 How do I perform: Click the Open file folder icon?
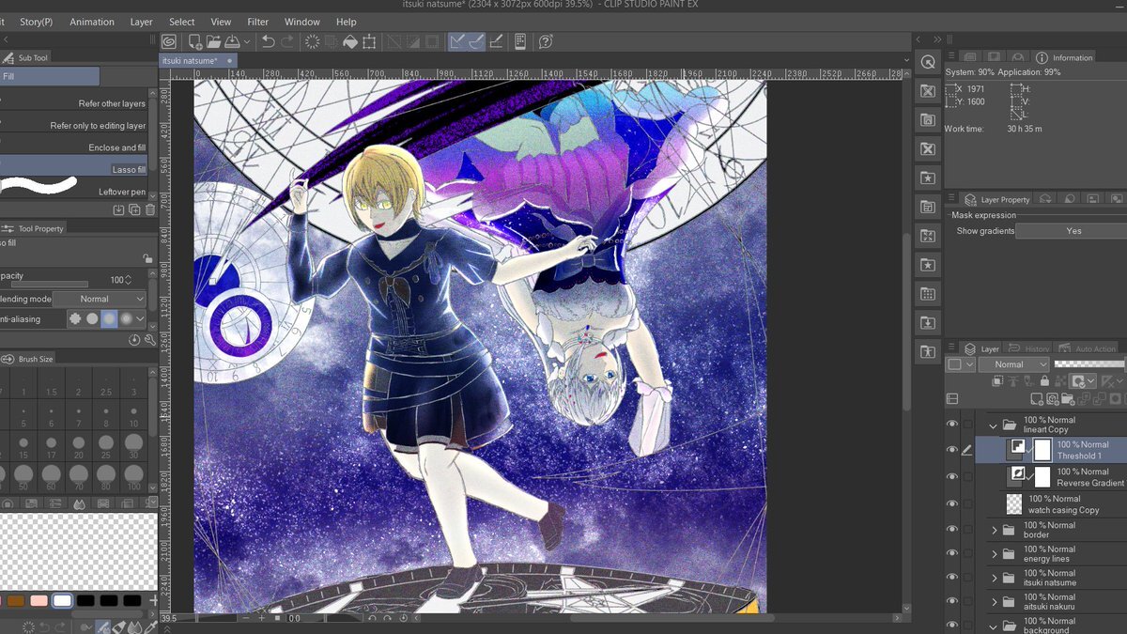213,41
